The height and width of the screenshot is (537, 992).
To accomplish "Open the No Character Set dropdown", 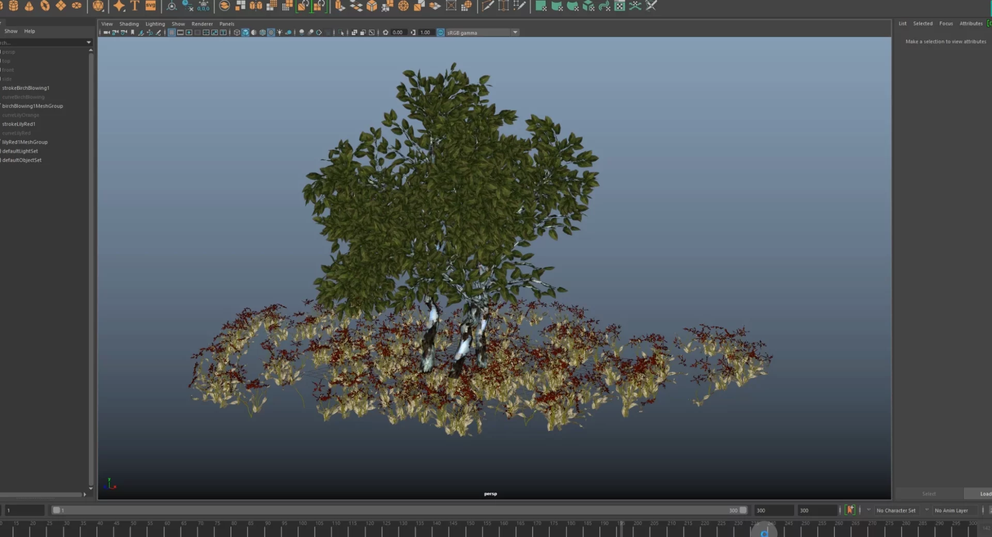I will coord(896,511).
